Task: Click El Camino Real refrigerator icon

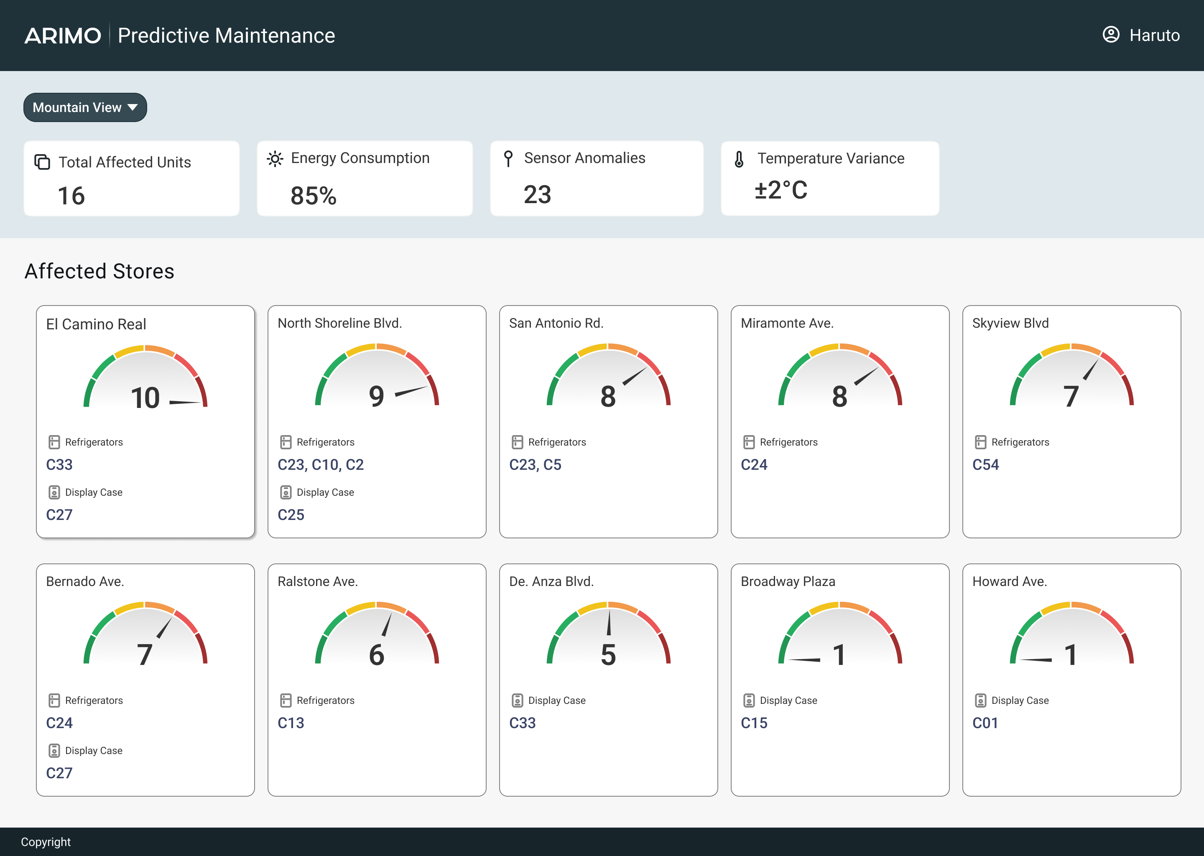Action: (54, 442)
